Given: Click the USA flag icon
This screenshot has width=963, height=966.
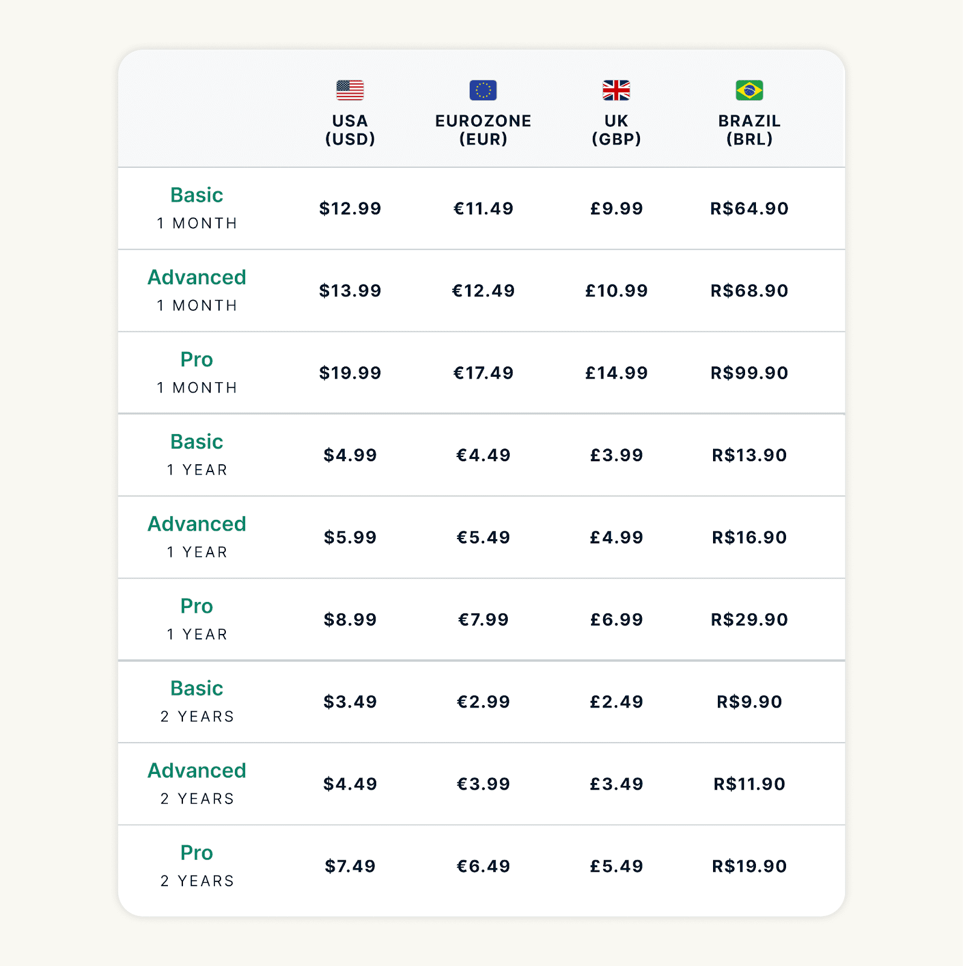Looking at the screenshot, I should pos(350,90).
